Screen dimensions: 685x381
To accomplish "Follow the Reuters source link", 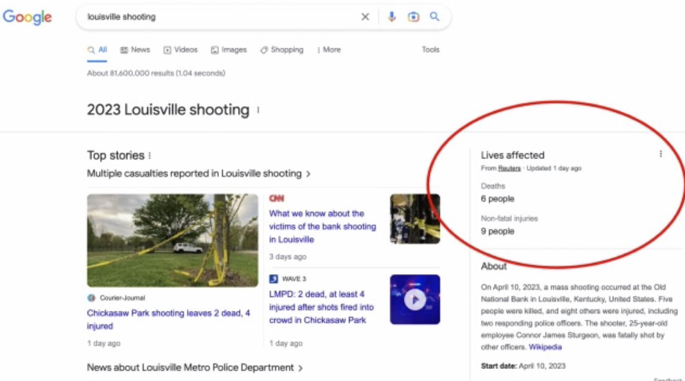I will (x=509, y=168).
